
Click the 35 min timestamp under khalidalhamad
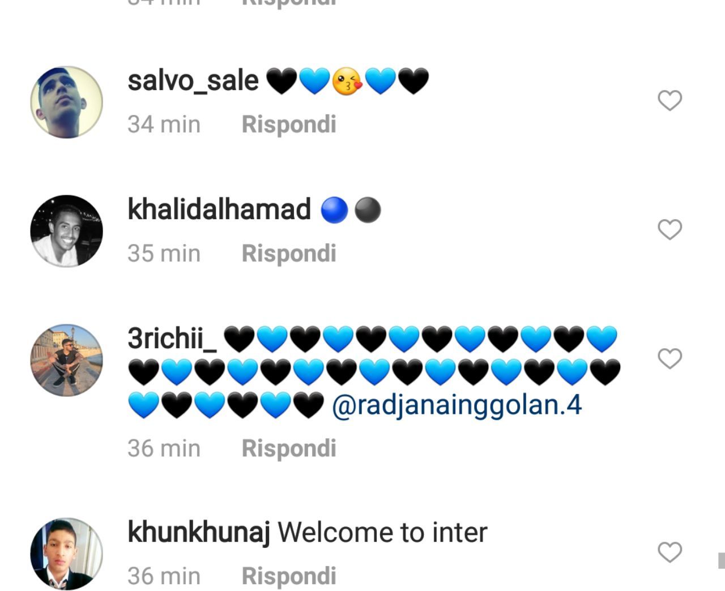164,254
